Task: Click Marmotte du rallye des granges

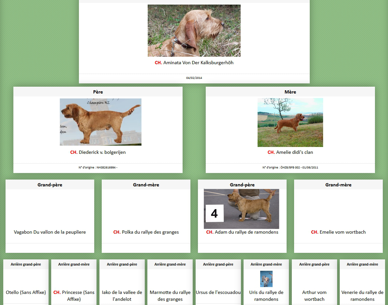Action: (x=170, y=296)
